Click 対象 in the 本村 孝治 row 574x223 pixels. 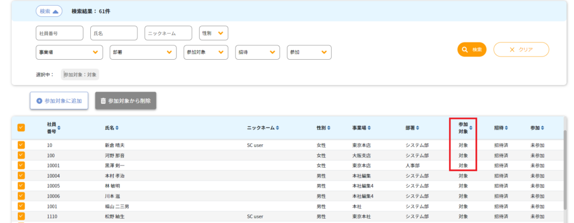pyautogui.click(x=463, y=176)
